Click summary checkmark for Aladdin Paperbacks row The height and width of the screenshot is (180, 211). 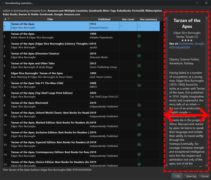[x=139, y=36]
